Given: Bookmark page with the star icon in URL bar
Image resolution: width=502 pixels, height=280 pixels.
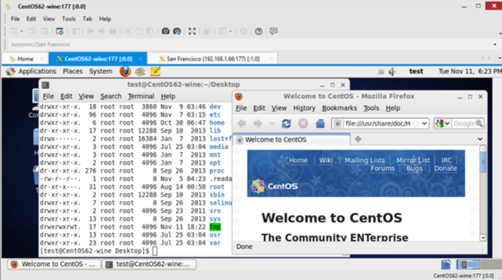Looking at the screenshot, I should point(416,123).
